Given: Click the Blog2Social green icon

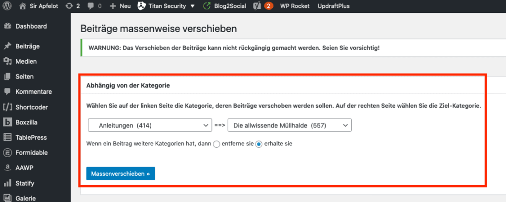Looking at the screenshot, I should tap(207, 6).
